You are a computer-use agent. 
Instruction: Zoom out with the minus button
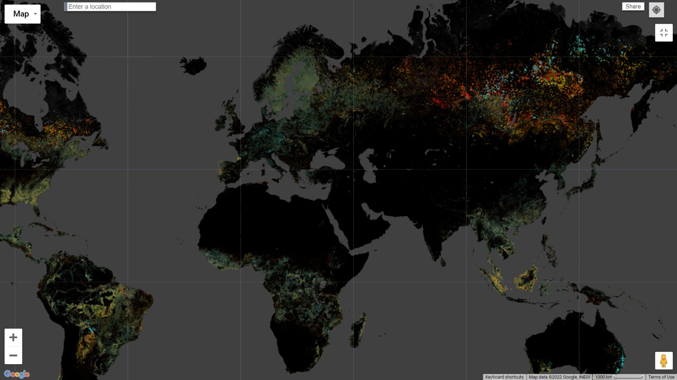13,356
